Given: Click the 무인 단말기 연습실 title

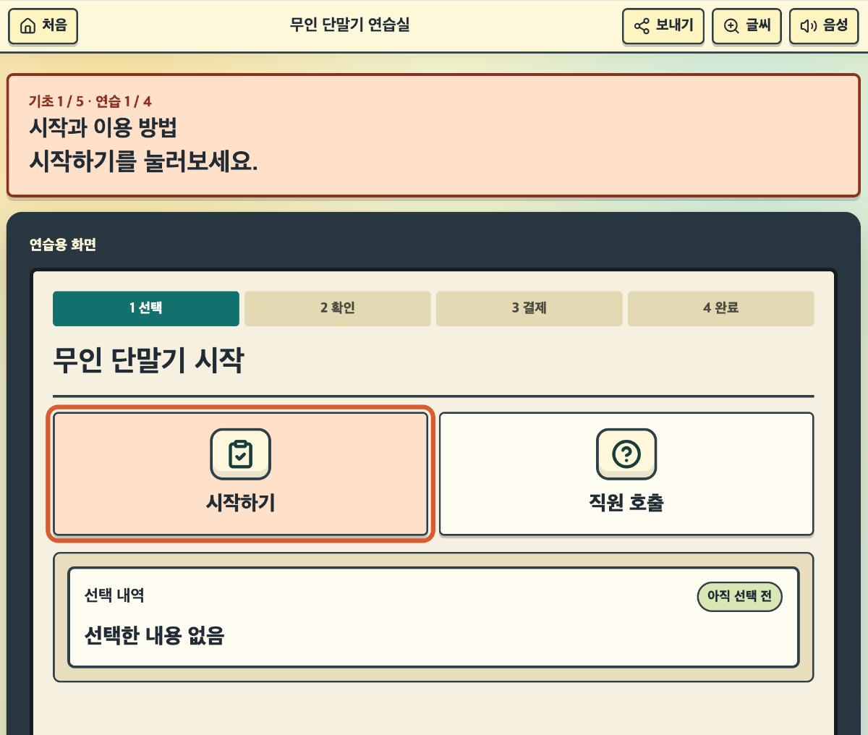Looking at the screenshot, I should [350, 25].
